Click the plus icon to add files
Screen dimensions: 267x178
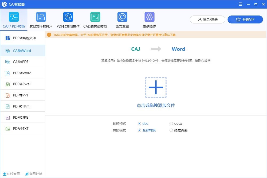pos(156,87)
